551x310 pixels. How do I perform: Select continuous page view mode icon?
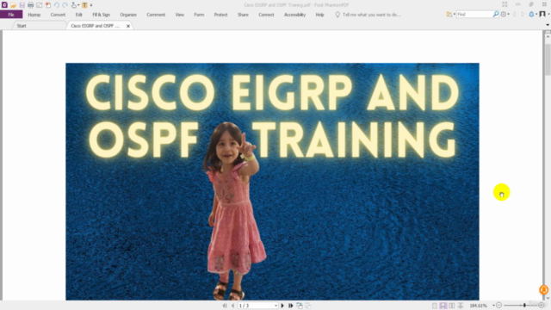click(443, 306)
